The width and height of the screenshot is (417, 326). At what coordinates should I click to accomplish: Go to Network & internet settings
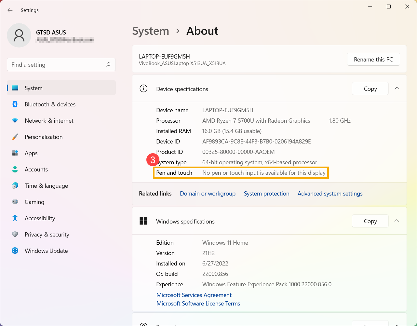[61, 120]
